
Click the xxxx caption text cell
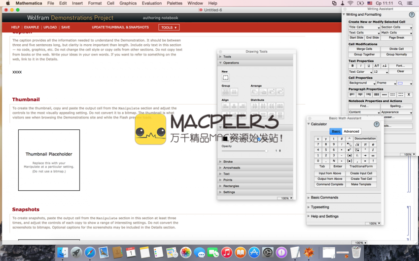point(17,72)
